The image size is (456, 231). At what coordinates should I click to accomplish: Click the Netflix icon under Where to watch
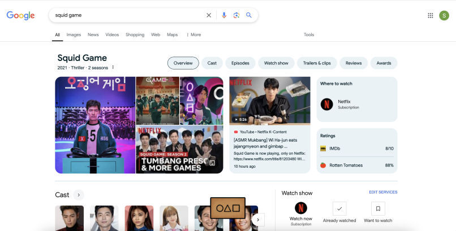click(x=327, y=104)
